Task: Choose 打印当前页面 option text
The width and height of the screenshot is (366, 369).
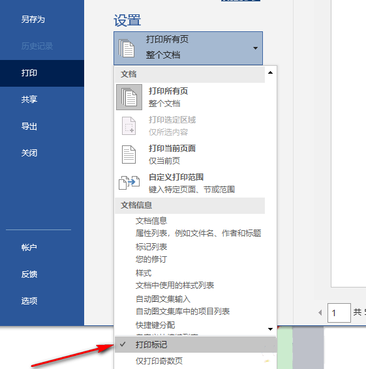Action: 172,149
